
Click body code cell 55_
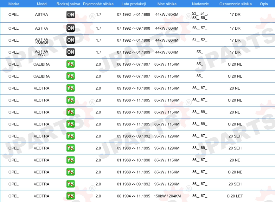point(200,52)
